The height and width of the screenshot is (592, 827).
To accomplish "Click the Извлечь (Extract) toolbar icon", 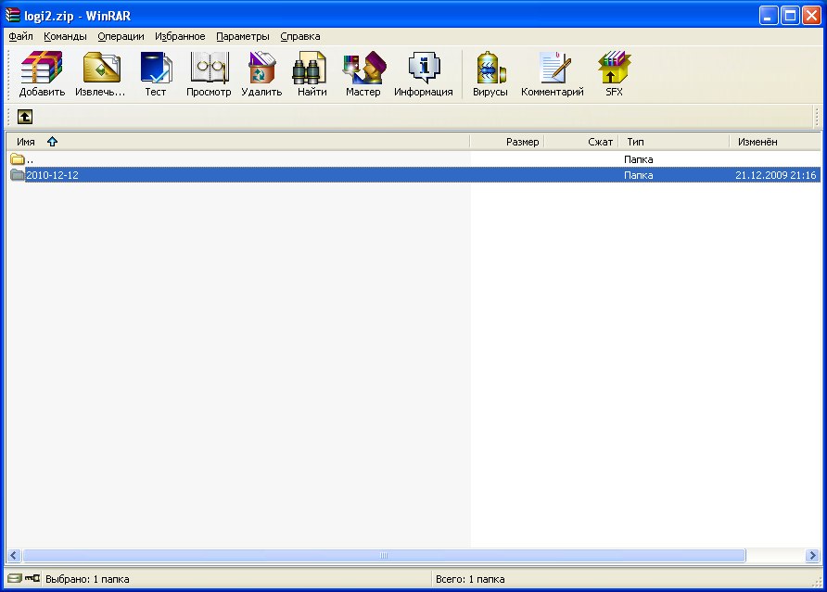I will 100,74.
